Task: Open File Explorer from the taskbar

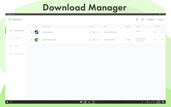Action: 81,102
